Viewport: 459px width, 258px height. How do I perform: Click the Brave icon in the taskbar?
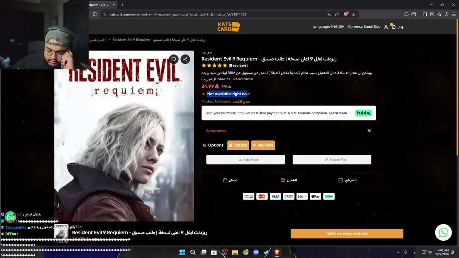click(x=277, y=252)
